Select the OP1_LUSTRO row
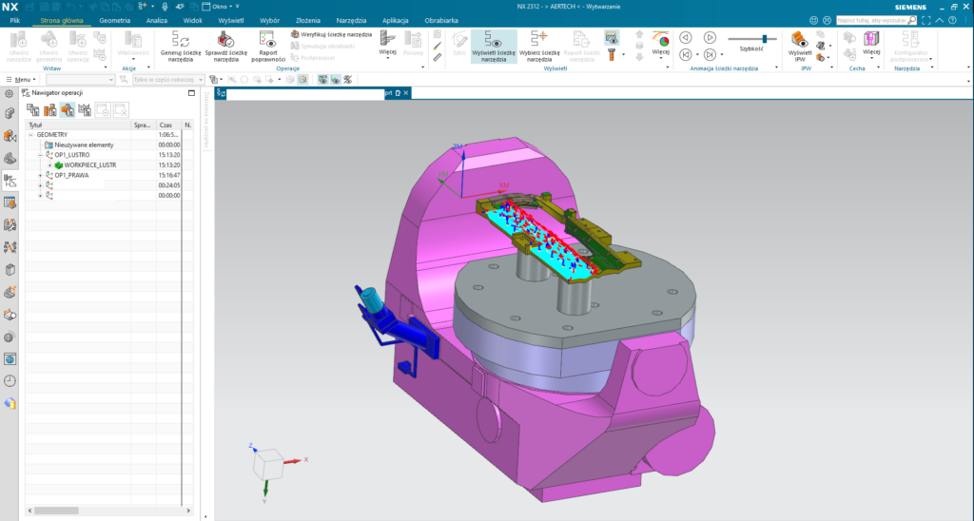 [104, 155]
